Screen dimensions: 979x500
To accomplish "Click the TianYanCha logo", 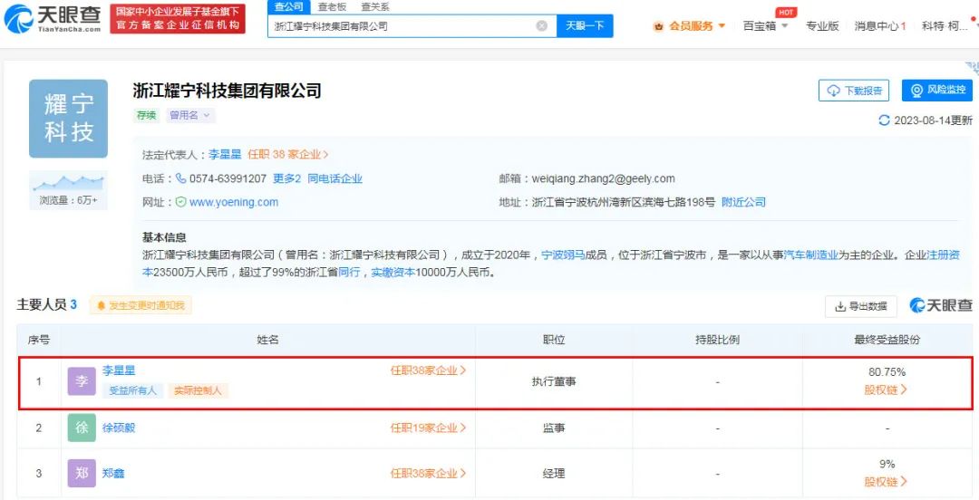I will [53, 19].
